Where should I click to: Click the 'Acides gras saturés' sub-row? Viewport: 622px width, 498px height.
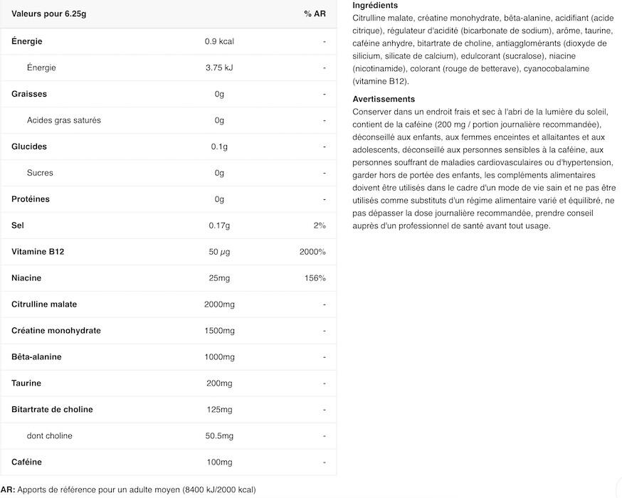(x=63, y=120)
